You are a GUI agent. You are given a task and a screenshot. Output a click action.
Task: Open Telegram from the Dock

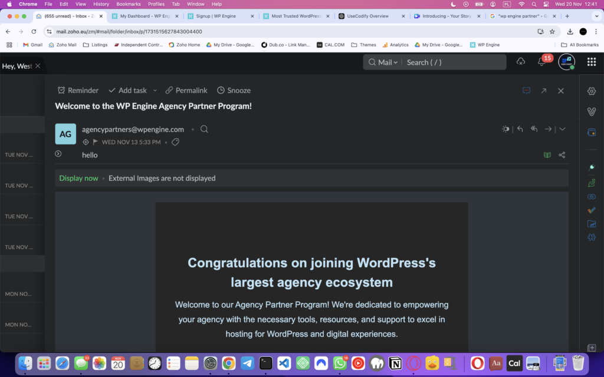[247, 363]
